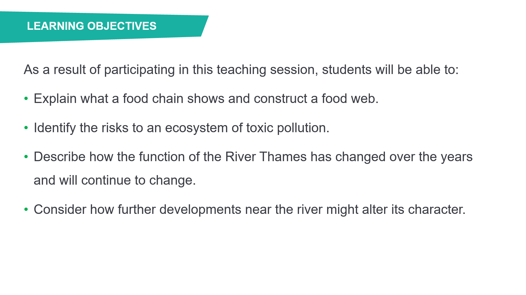
Task: Click the word 'OBJECTIVES' in the banner
Action: tap(122, 26)
